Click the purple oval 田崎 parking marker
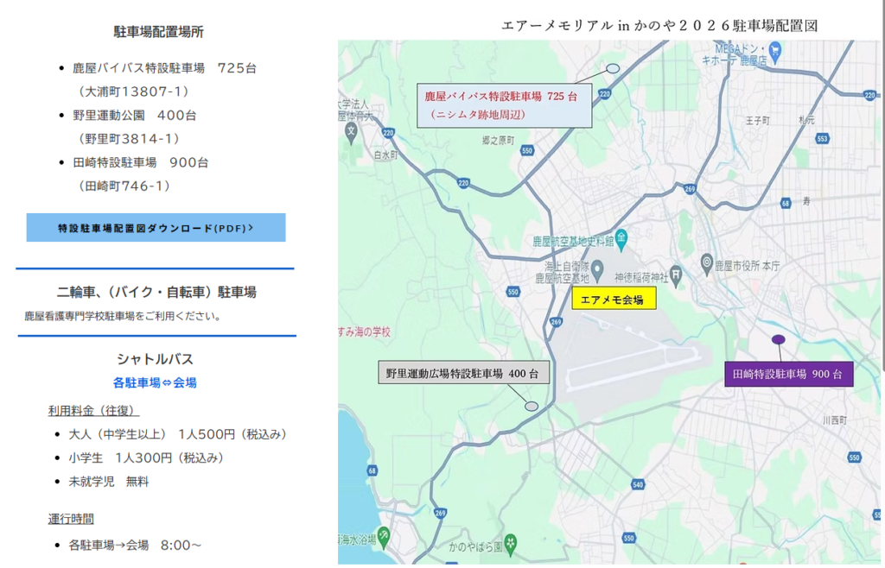Viewport: 885px width, 568px height. (x=778, y=340)
